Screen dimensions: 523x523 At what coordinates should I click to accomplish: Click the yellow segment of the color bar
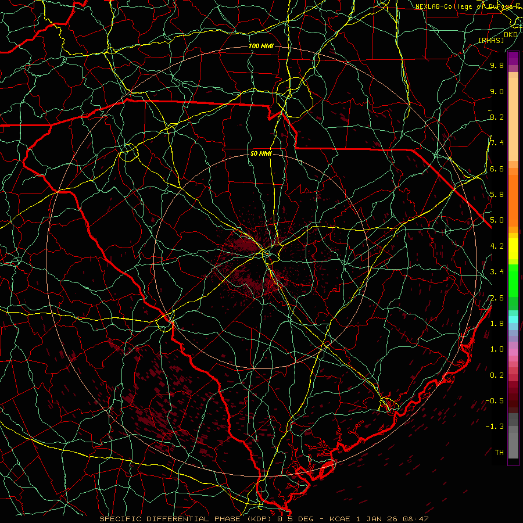coord(513,249)
